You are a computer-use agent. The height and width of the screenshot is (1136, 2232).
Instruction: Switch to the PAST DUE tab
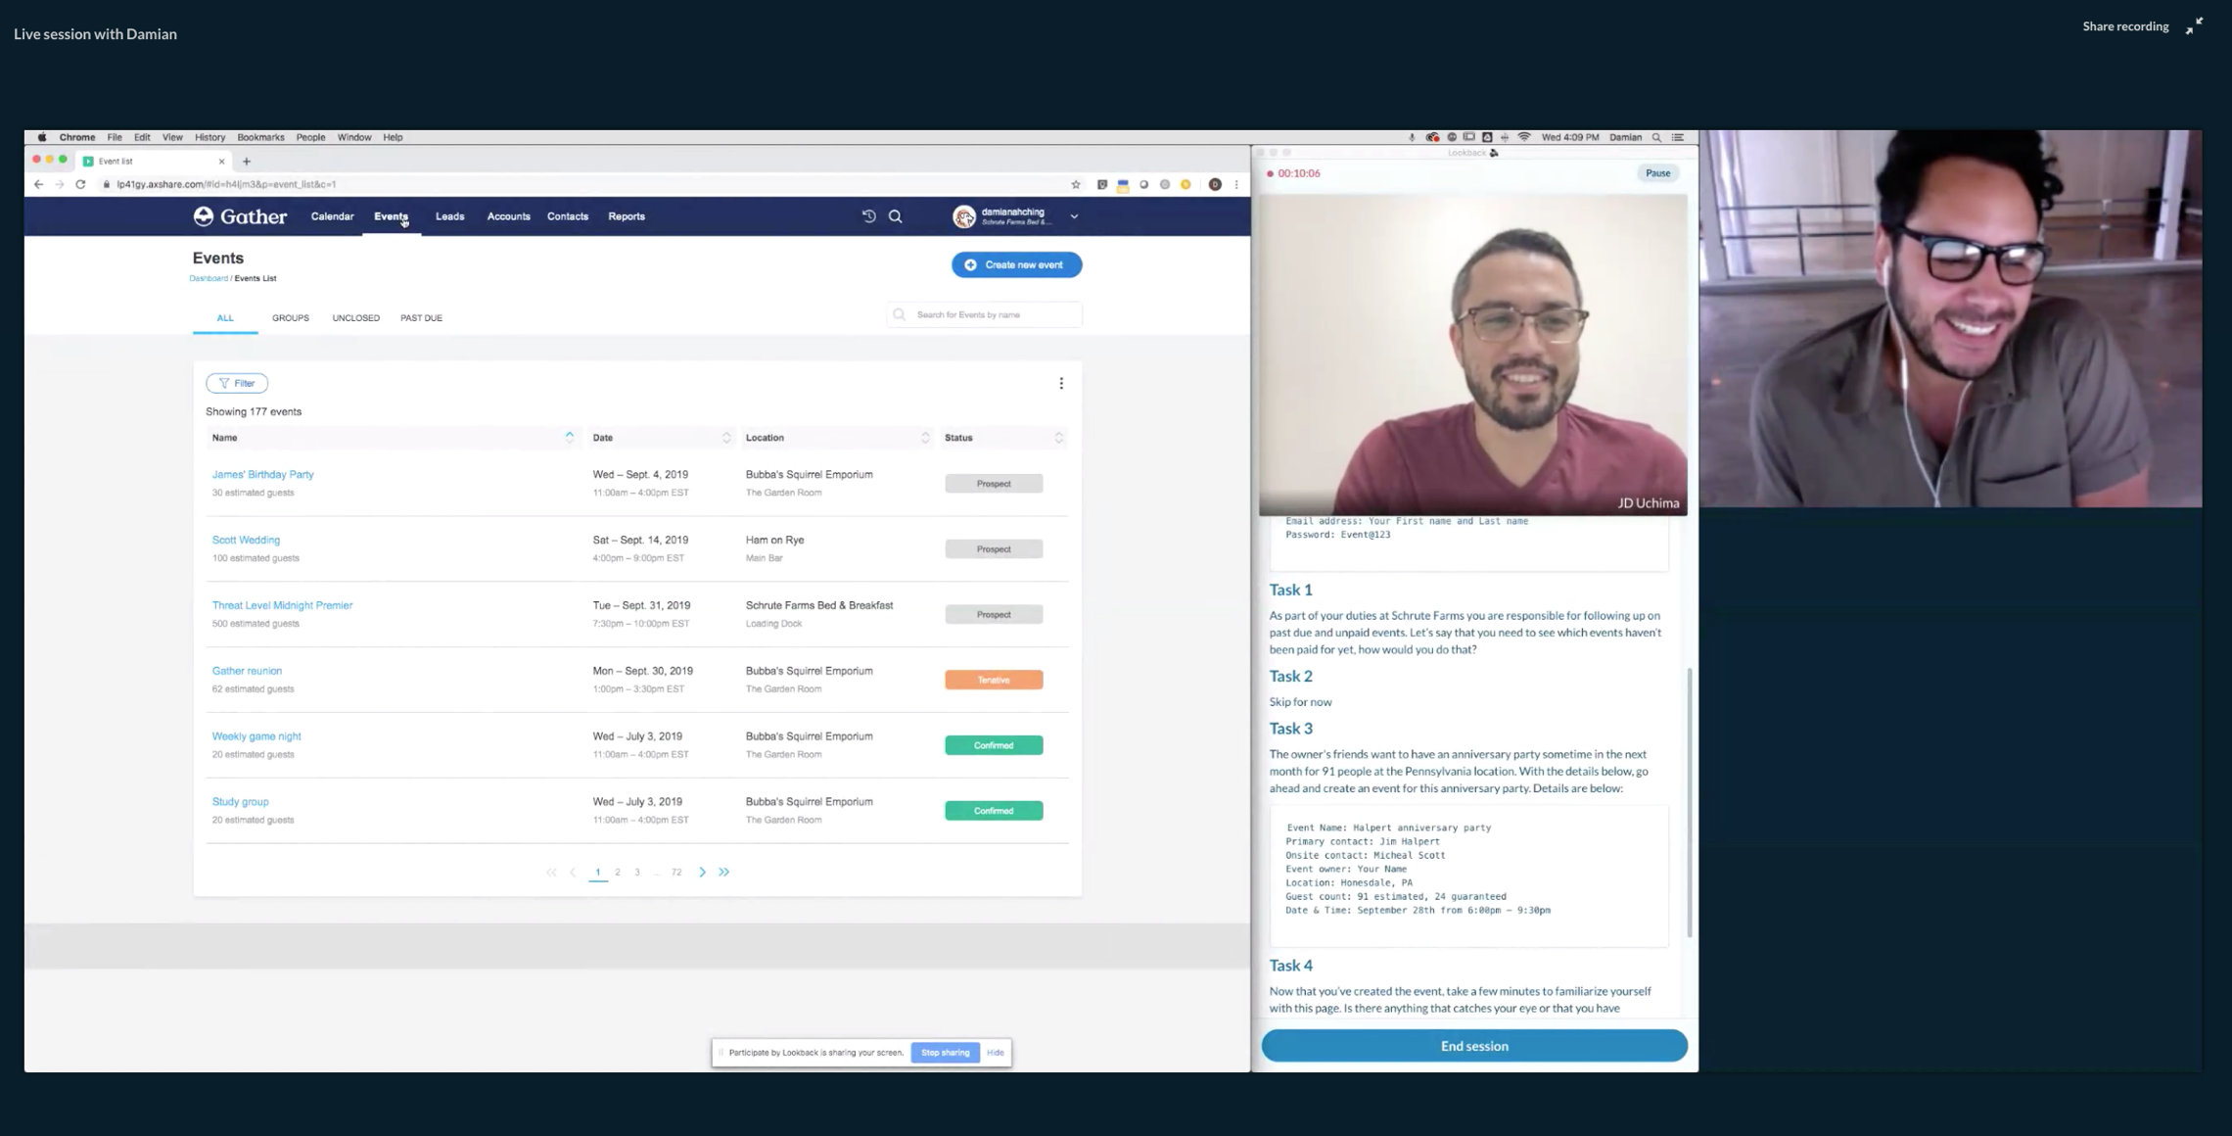[x=421, y=318]
